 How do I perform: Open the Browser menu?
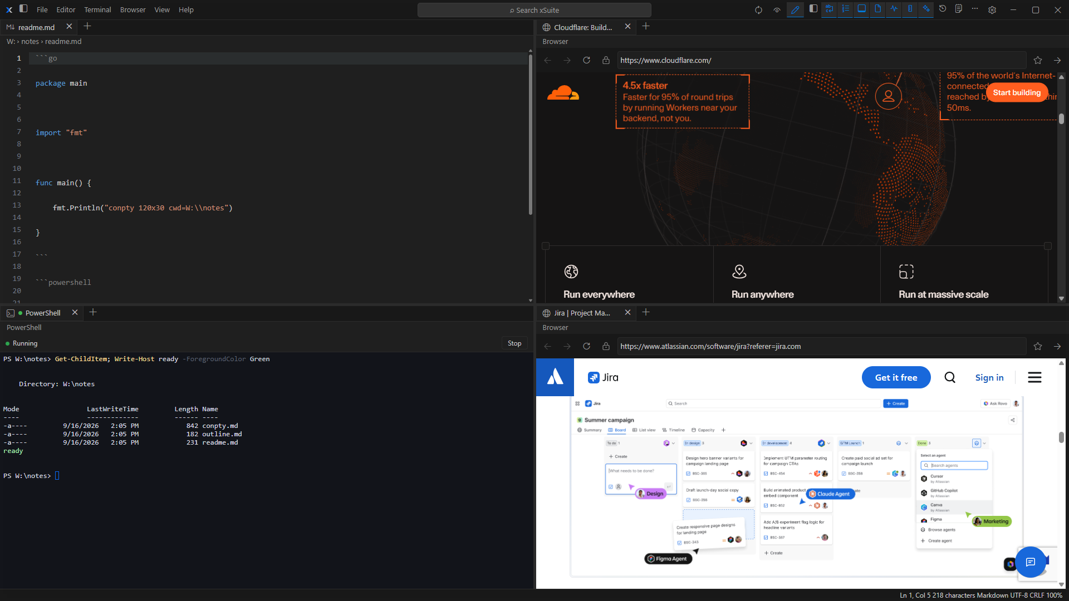pyautogui.click(x=133, y=10)
